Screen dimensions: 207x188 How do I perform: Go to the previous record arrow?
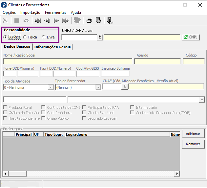(47, 21)
